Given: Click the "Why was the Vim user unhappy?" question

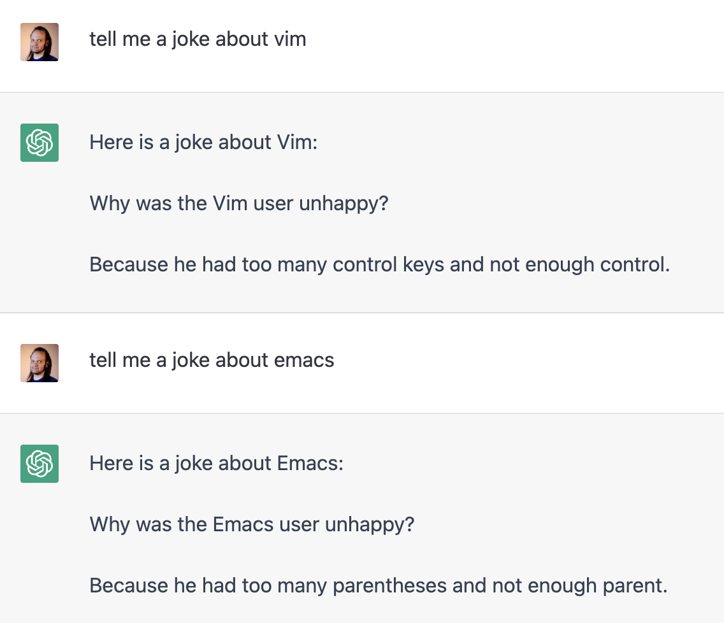Looking at the screenshot, I should coord(239,204).
